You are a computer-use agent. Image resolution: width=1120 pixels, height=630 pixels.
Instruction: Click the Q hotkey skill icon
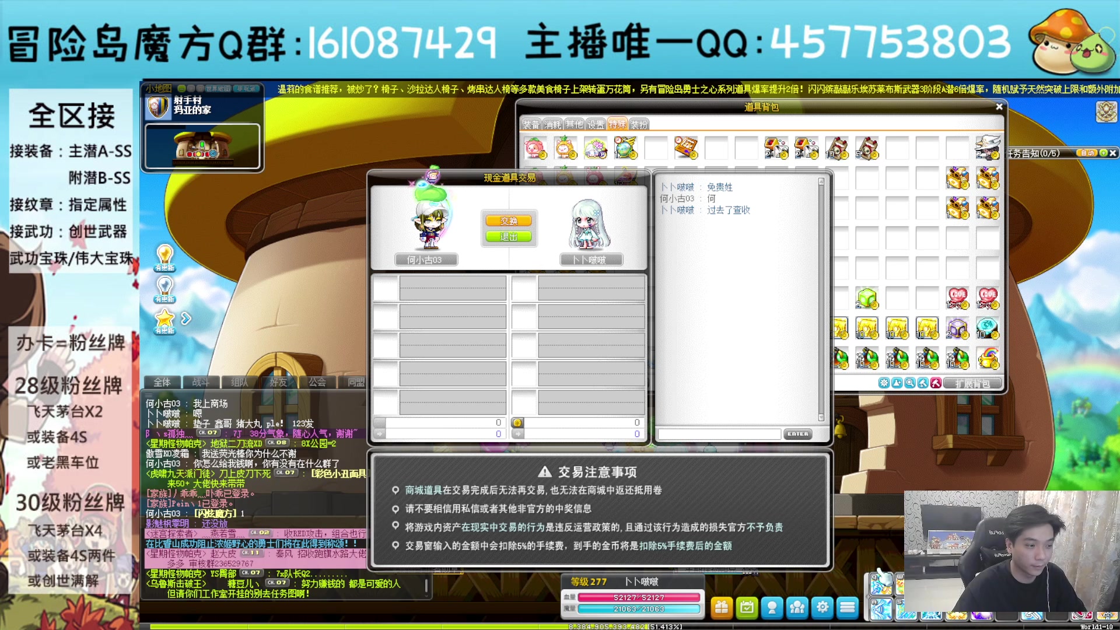(881, 584)
